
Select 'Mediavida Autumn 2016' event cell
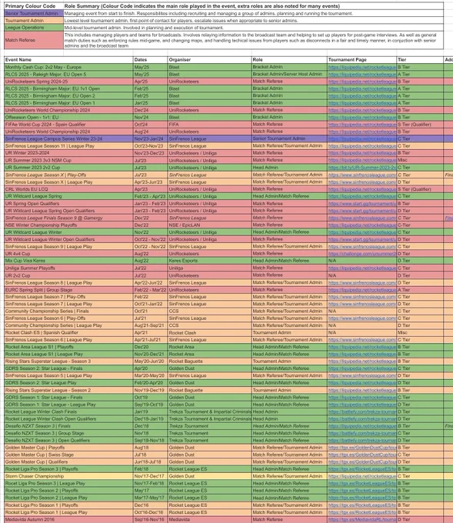pos(68,519)
